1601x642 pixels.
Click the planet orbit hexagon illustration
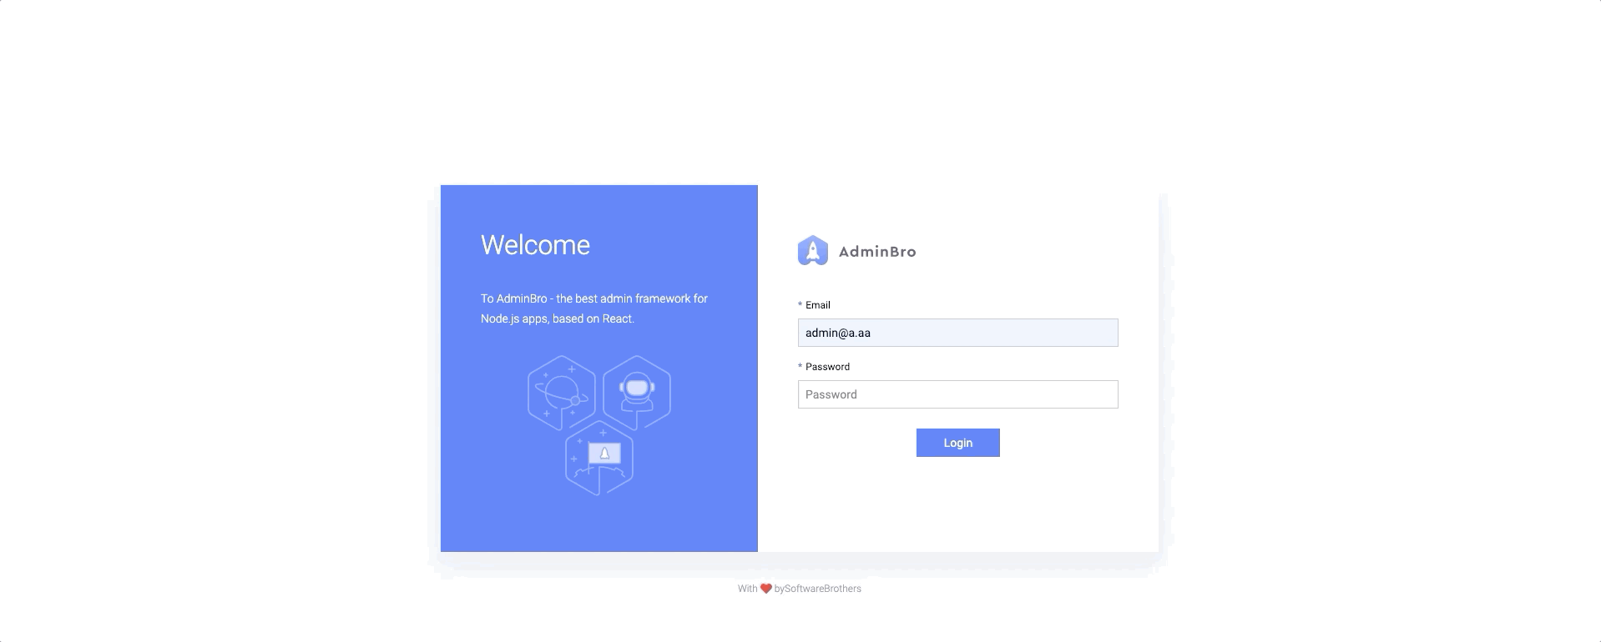tap(562, 393)
